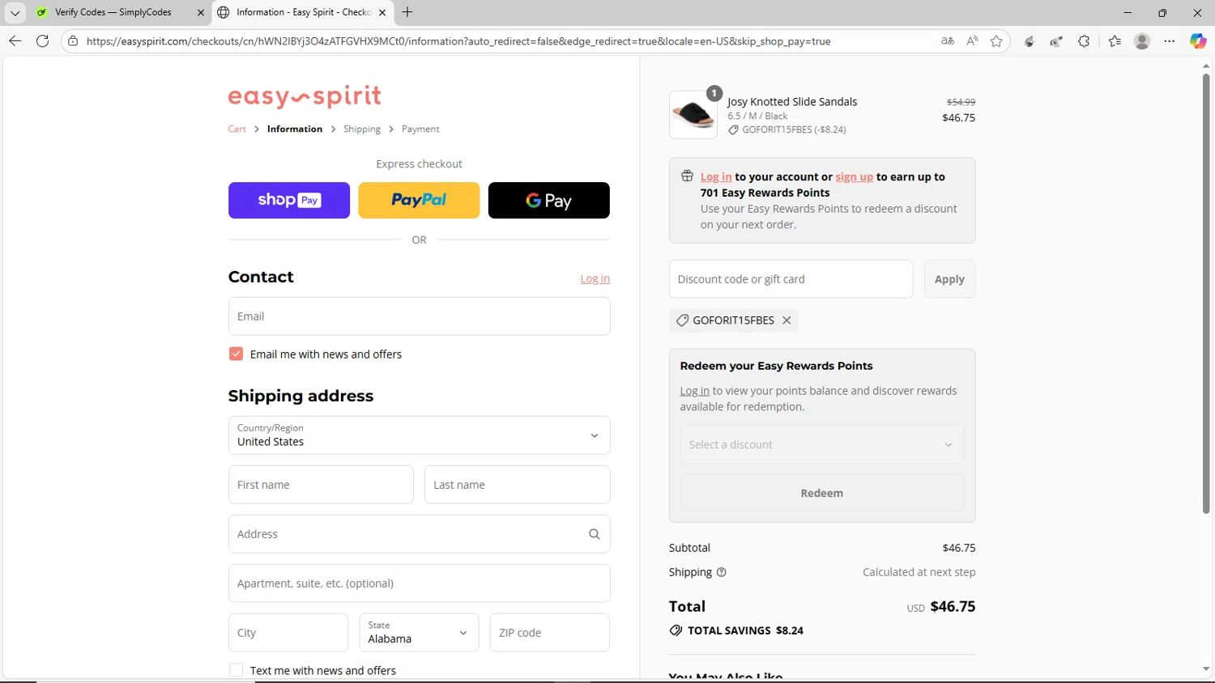Open the Country/Region dropdown
Image resolution: width=1215 pixels, height=683 pixels.
click(420, 435)
